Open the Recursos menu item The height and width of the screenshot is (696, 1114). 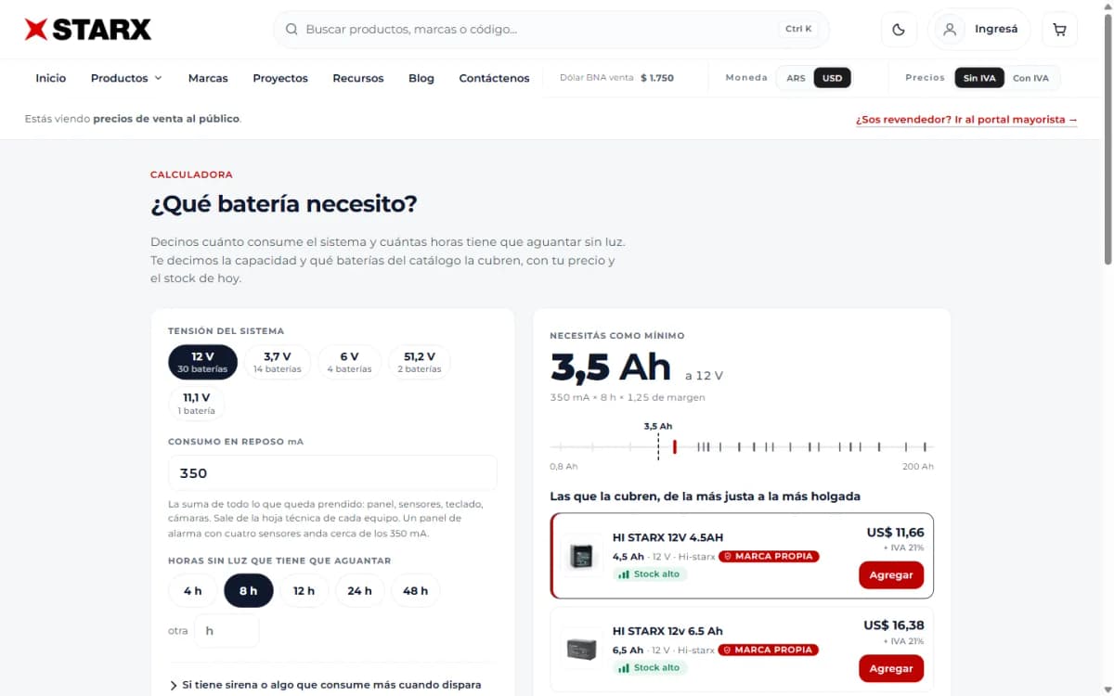tap(358, 78)
